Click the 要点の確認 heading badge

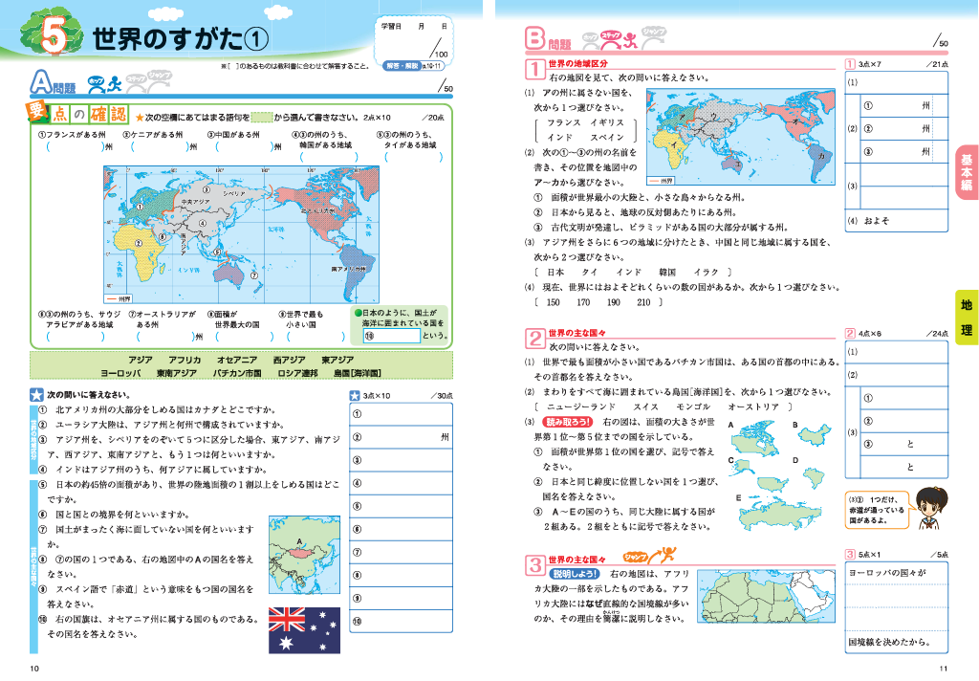tap(77, 113)
